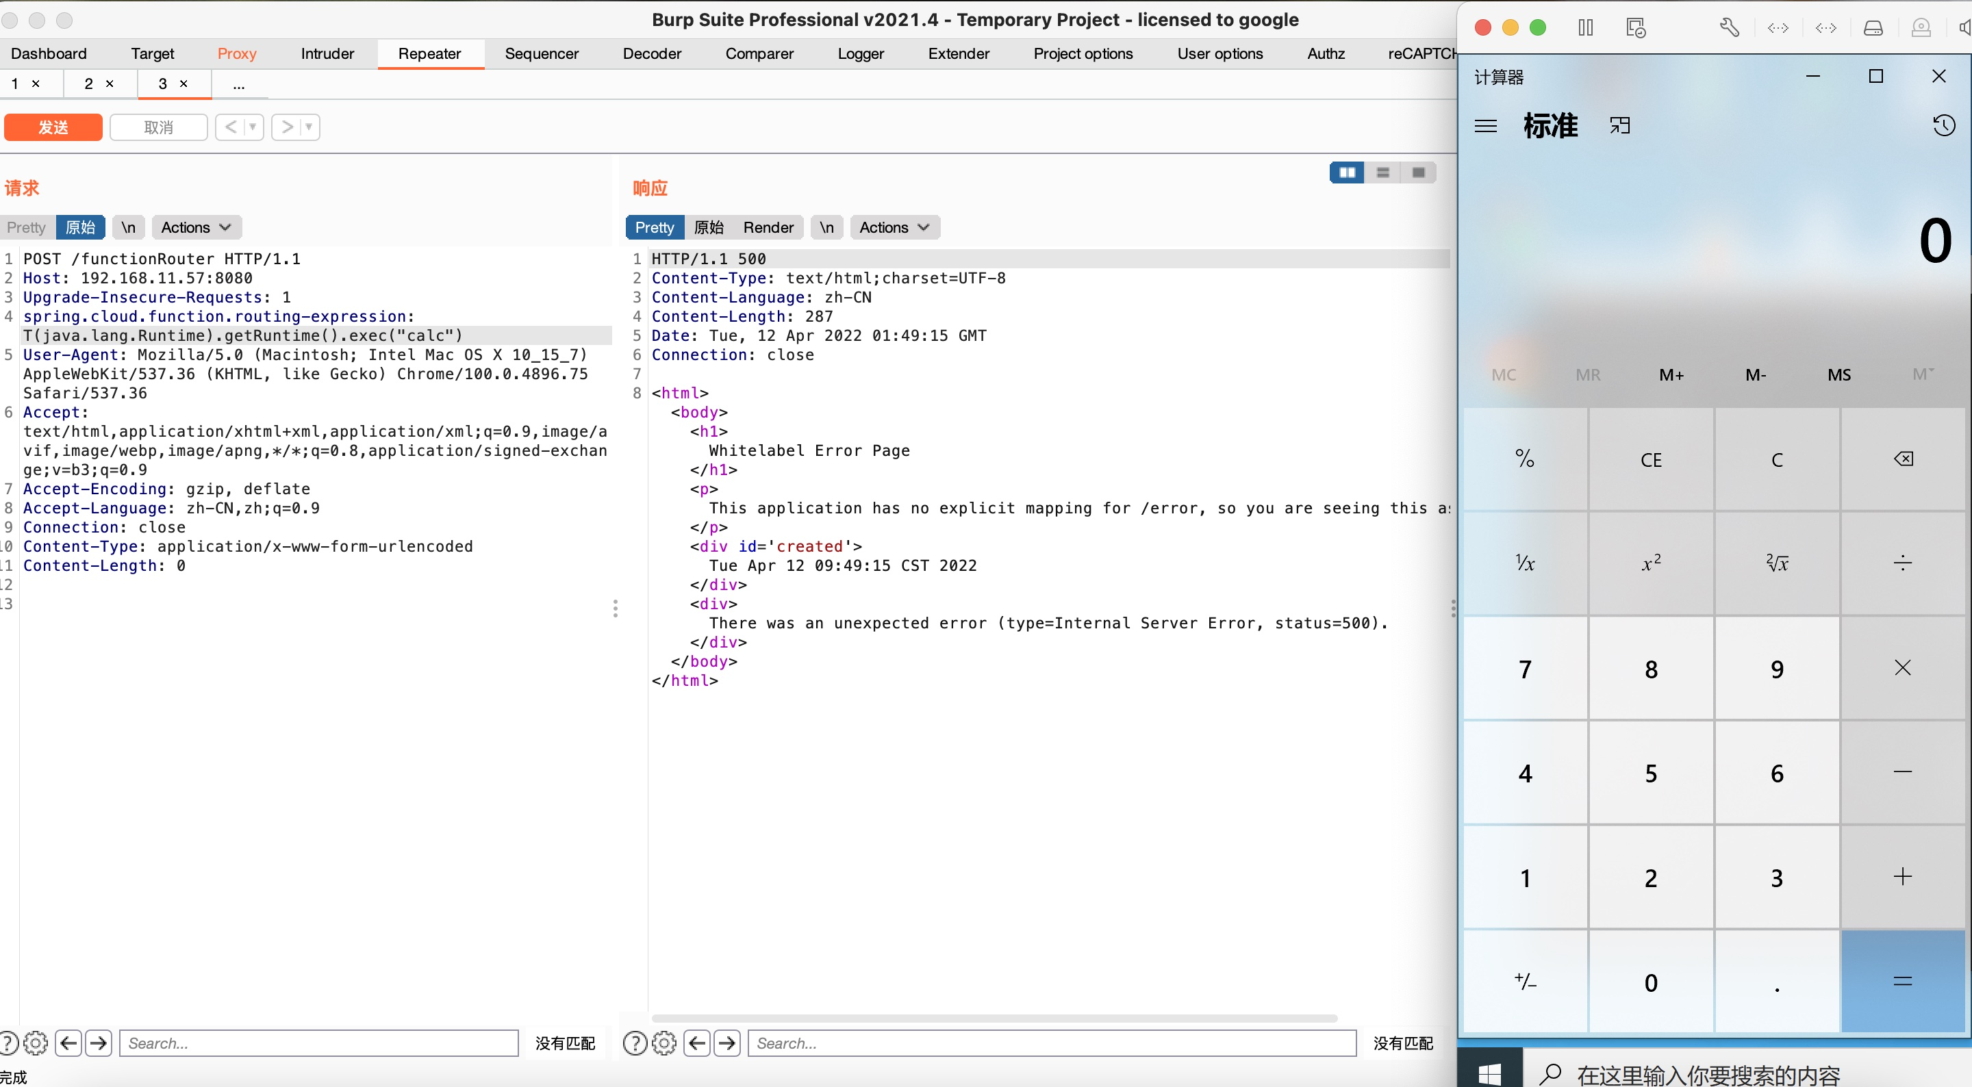The image size is (1972, 1087).
Task: Click the help question-mark icon near response search
Action: (x=635, y=1043)
